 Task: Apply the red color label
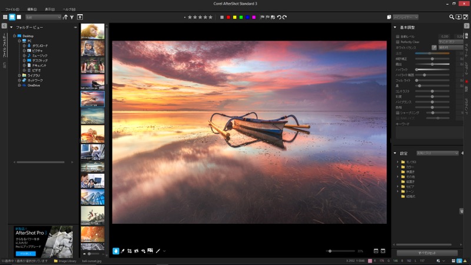228,18
